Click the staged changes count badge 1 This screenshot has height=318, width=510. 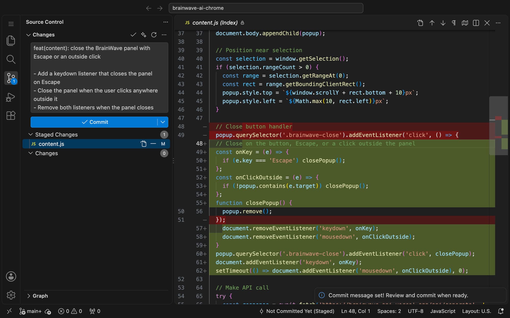pyautogui.click(x=164, y=135)
